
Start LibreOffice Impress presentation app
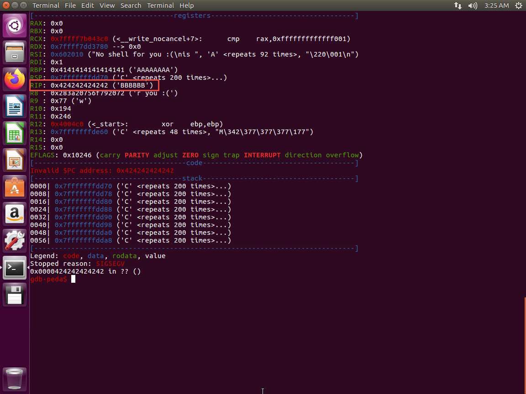tap(15, 160)
